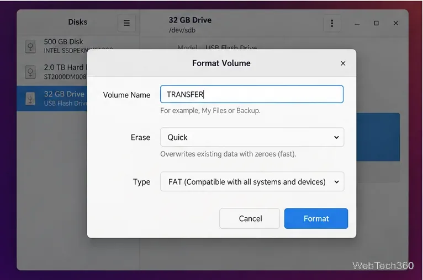Click the '/dev/sdb' device path text

click(x=182, y=30)
